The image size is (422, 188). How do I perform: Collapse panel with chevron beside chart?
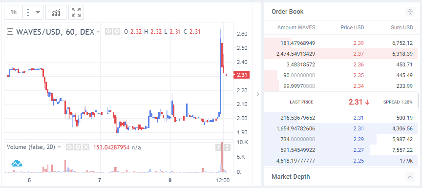[x=257, y=94]
